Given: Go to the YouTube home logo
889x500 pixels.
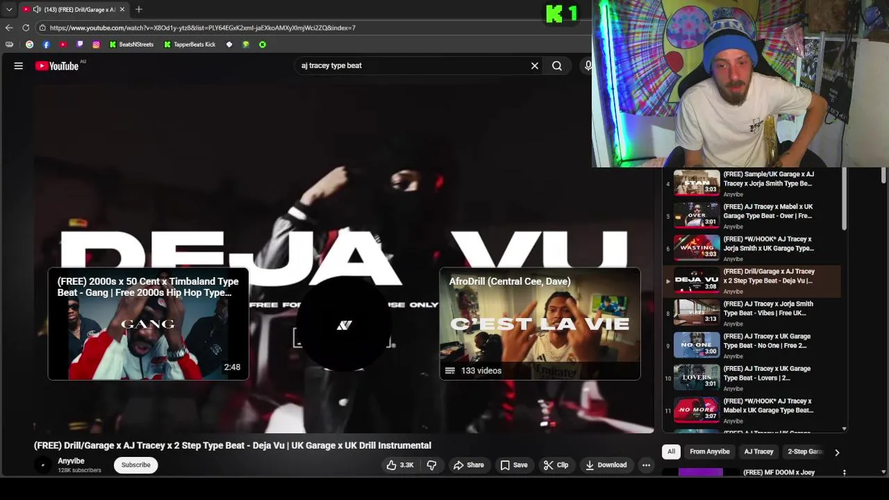Looking at the screenshot, I should point(57,66).
